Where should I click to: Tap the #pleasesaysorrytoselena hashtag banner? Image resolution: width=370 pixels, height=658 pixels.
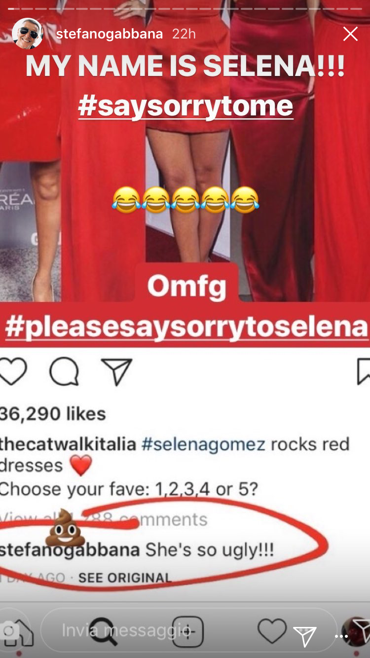186,326
